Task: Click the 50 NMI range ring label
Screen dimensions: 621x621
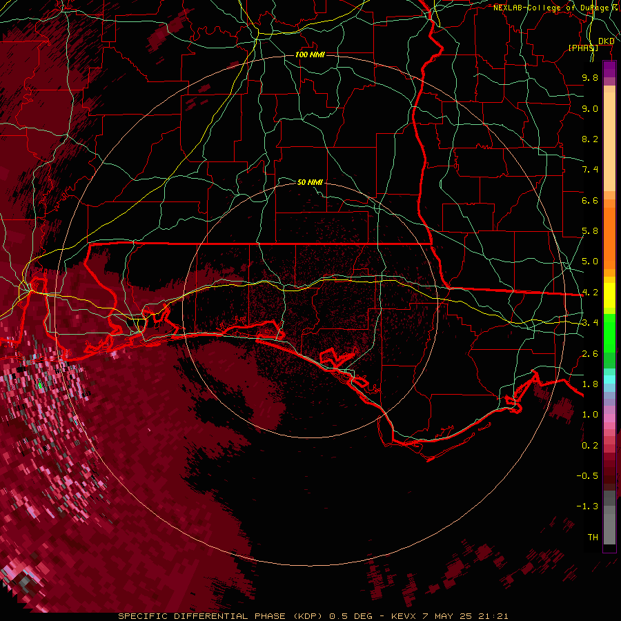Action: click(310, 182)
